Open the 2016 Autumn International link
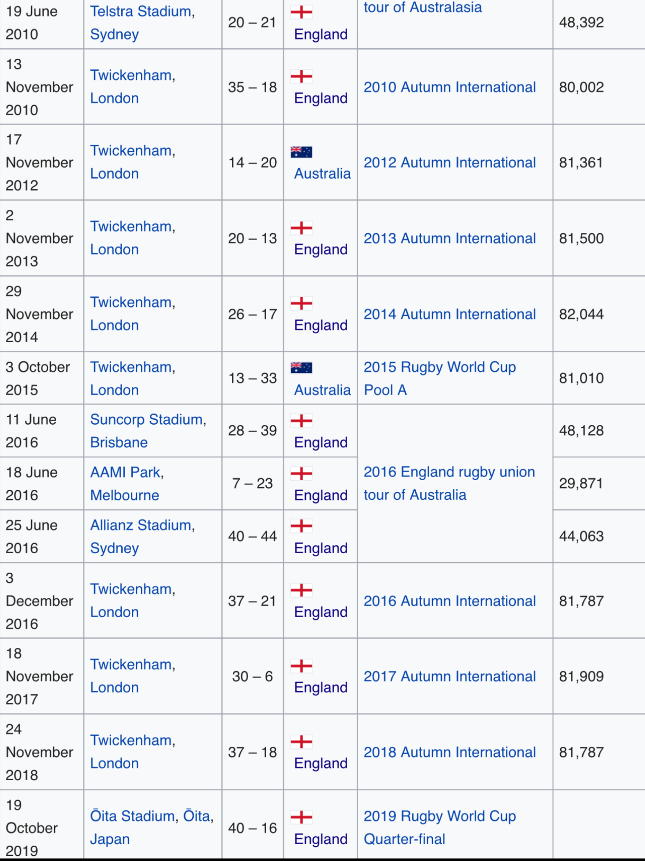This screenshot has width=645, height=861. tap(450, 601)
